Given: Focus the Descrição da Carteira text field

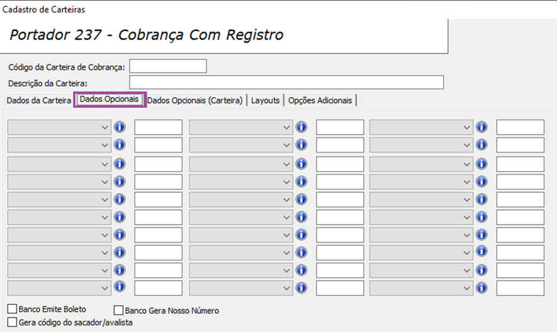Looking at the screenshot, I should 286,82.
